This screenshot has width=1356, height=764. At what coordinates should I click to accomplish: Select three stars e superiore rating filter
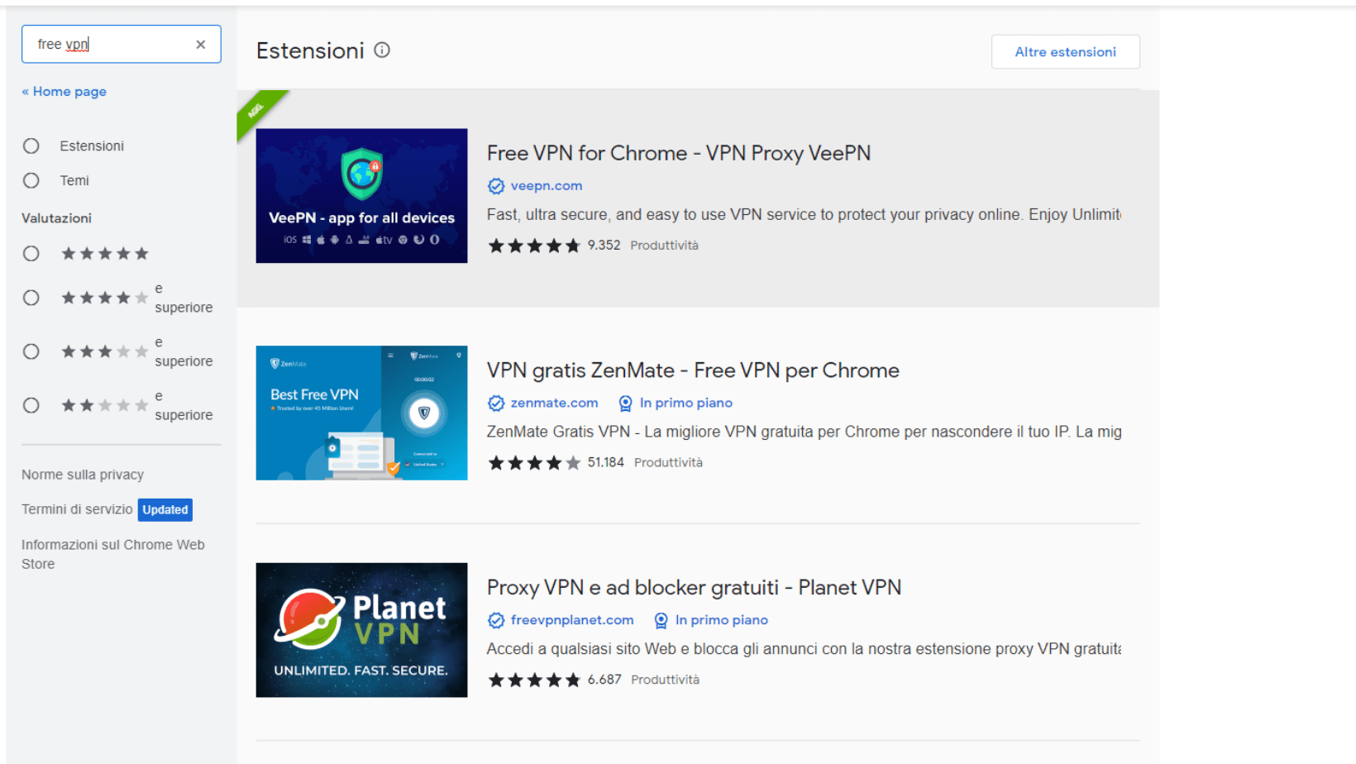pyautogui.click(x=31, y=351)
